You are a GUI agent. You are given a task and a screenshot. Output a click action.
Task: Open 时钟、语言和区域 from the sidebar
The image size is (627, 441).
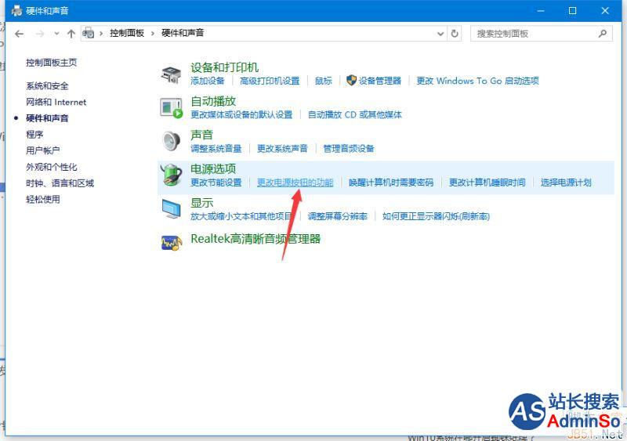tap(60, 183)
